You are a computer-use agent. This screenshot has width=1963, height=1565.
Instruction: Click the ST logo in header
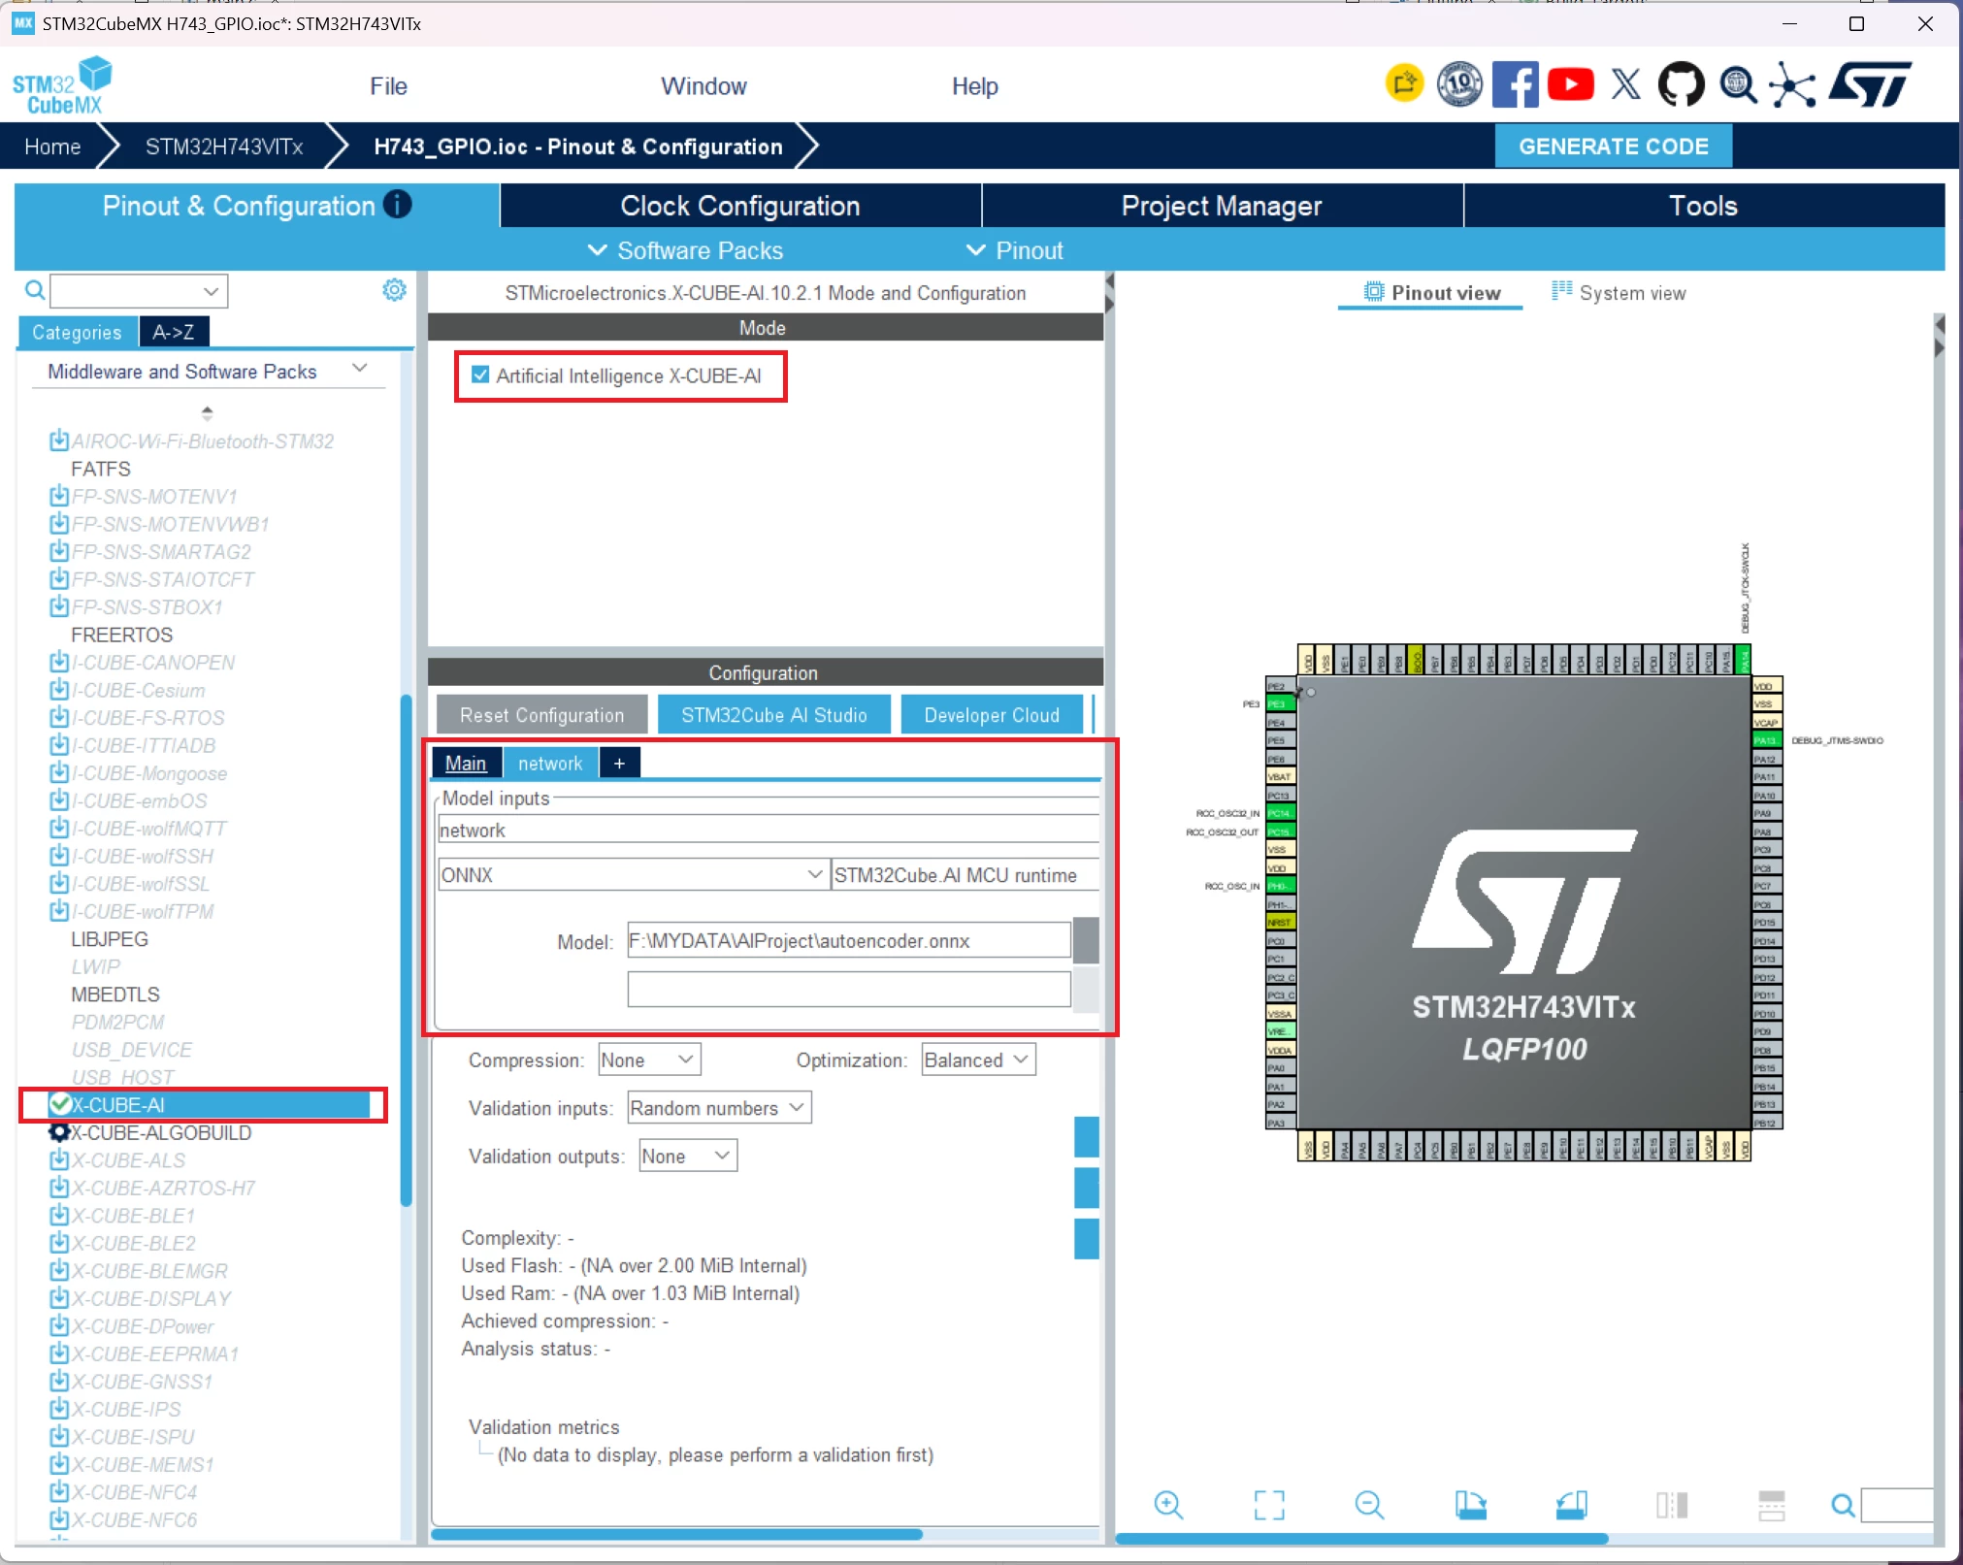(x=1870, y=84)
